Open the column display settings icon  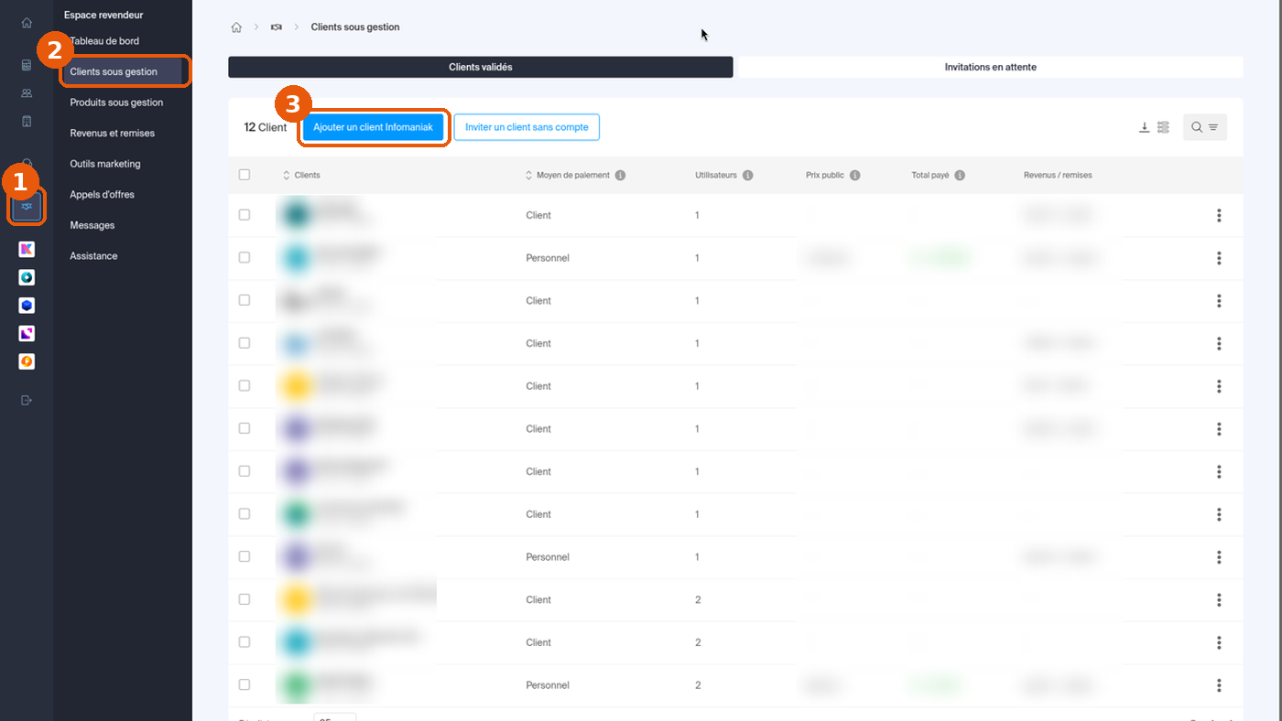click(1163, 127)
